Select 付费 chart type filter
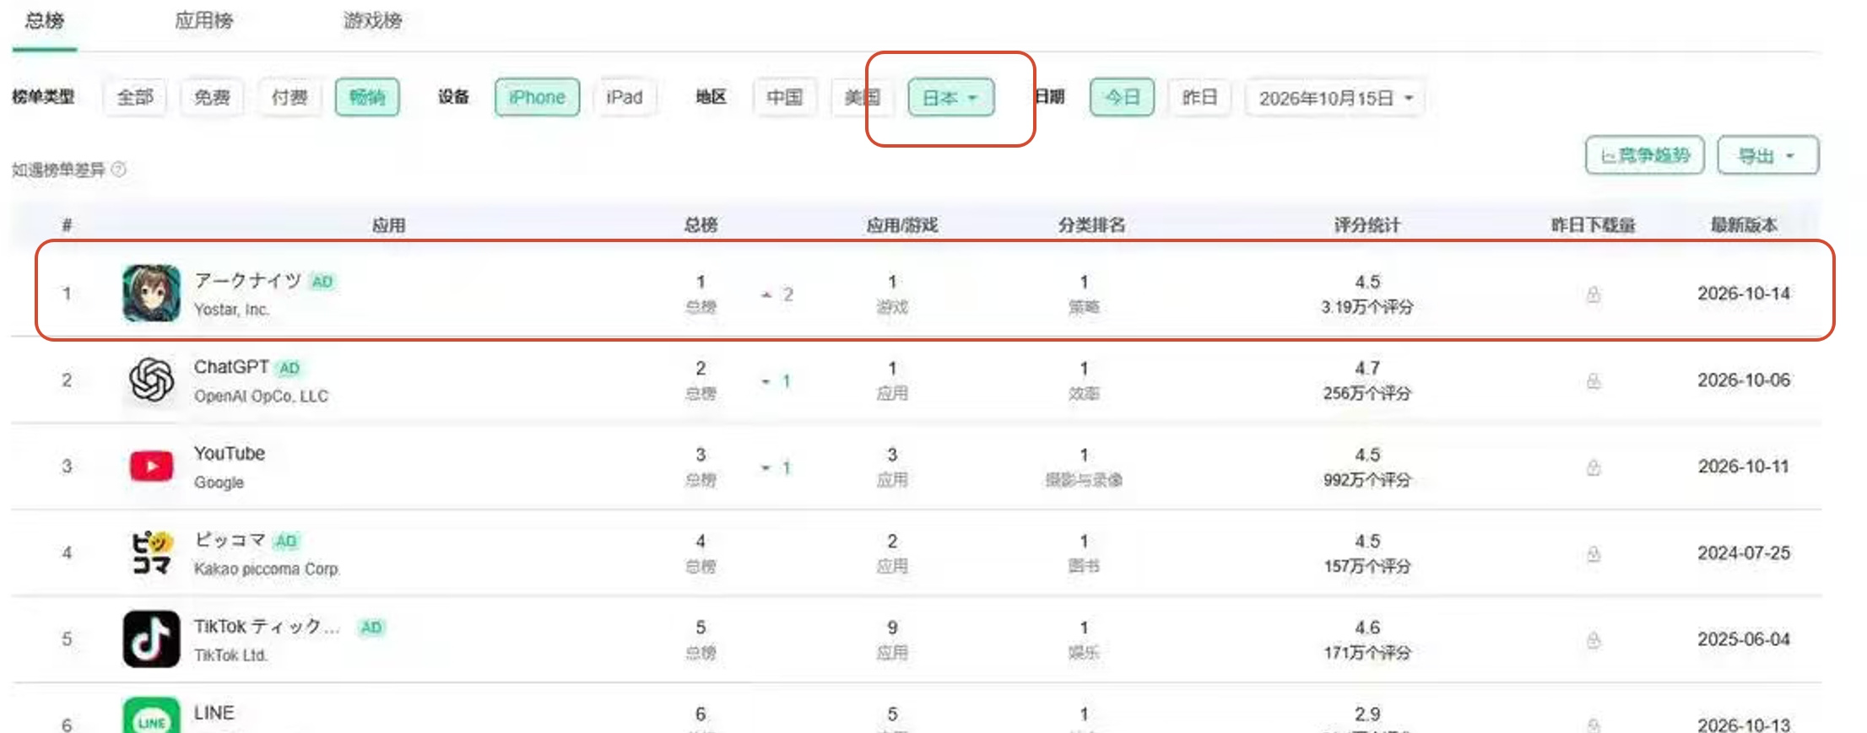The height and width of the screenshot is (733, 1867). click(290, 97)
